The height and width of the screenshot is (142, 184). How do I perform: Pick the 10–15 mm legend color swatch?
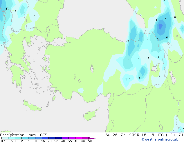pos(38,138)
